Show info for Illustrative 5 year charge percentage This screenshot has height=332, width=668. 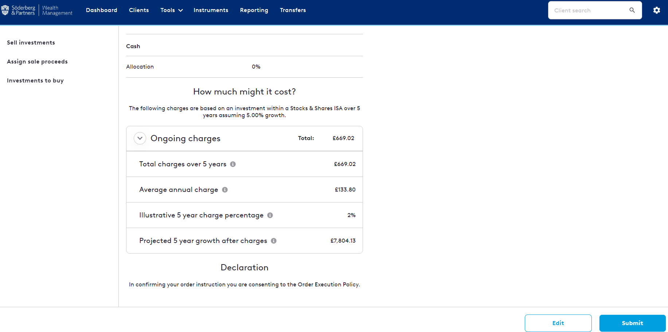(x=270, y=215)
